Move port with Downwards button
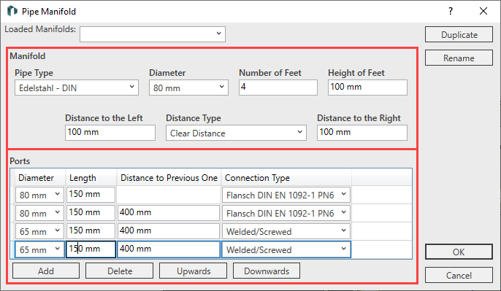 click(267, 271)
